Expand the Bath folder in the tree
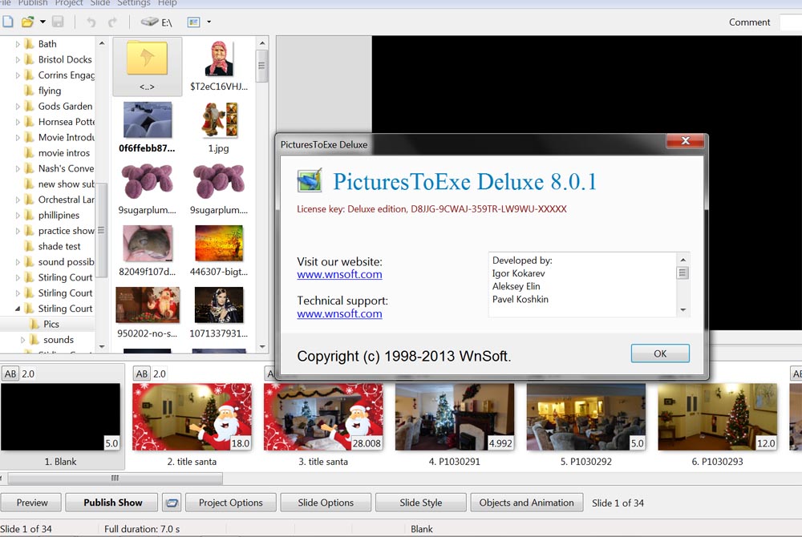 tap(18, 44)
